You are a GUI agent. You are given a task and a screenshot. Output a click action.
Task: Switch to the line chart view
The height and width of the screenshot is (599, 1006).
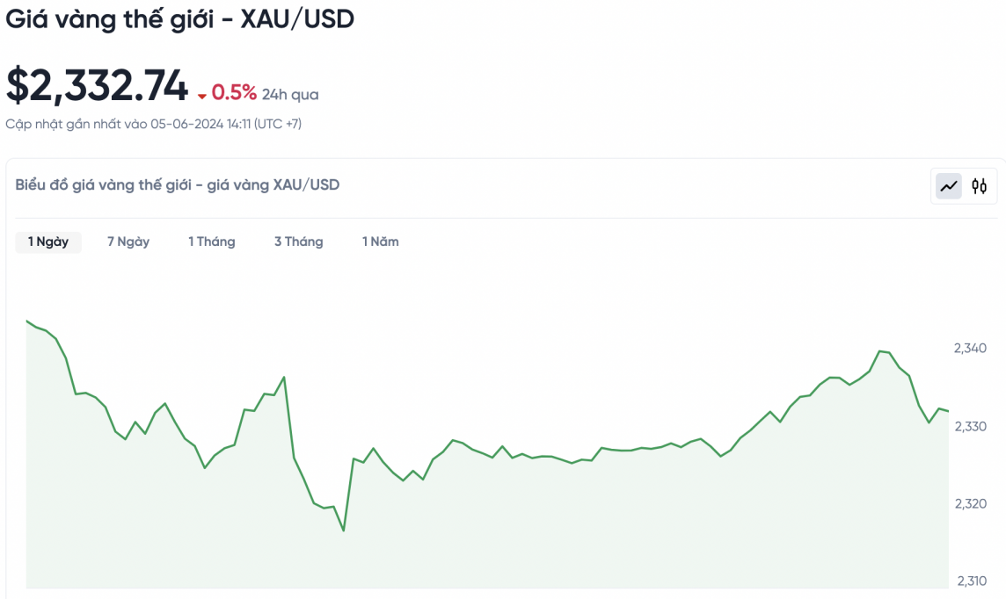(949, 186)
